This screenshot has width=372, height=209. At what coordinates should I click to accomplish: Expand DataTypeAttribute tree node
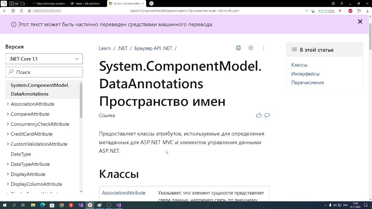(x=8, y=164)
